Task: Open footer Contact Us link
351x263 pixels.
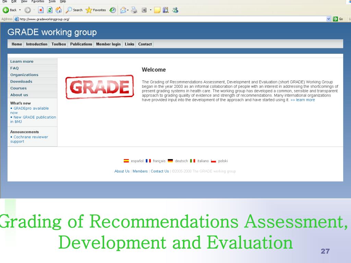Action: pyautogui.click(x=160, y=171)
